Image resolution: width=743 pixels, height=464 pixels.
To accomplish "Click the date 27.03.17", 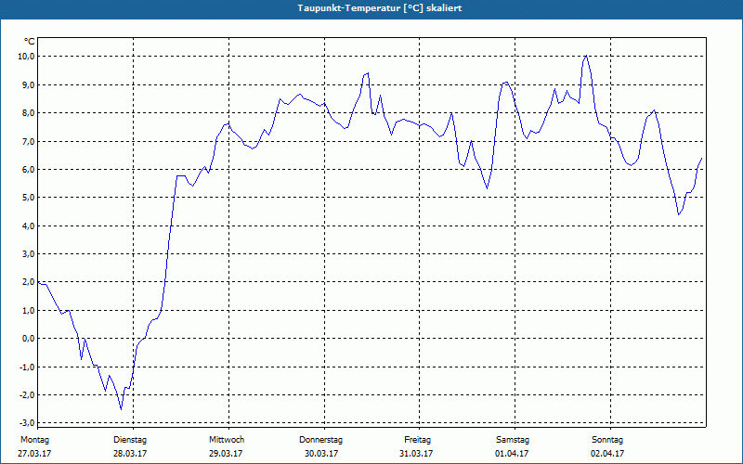I will 34,454.
